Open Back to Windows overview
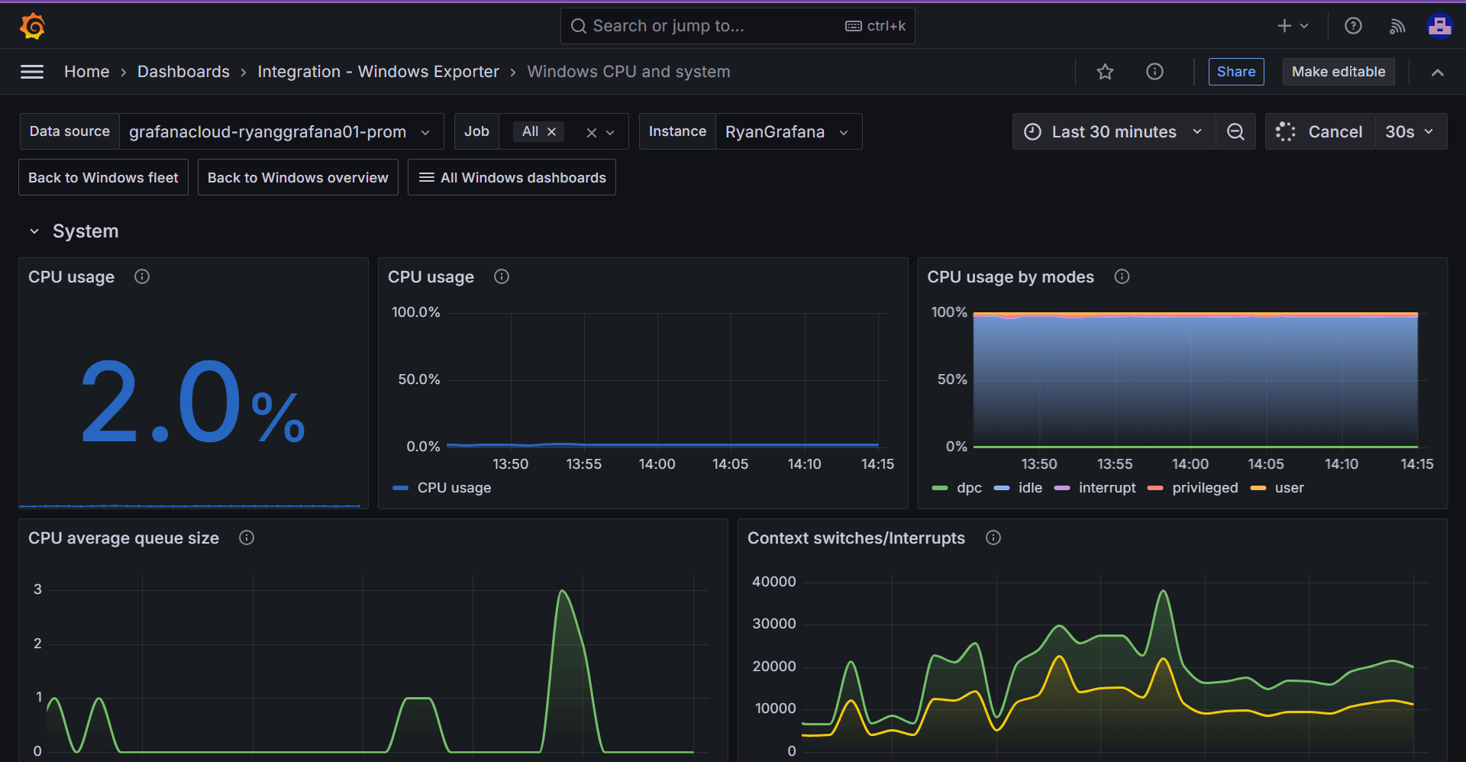Viewport: 1466px width, 762px height. click(x=297, y=177)
